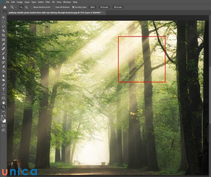Open the background color picker swatch
Image resolution: width=211 pixels, height=177 pixels.
point(5,121)
